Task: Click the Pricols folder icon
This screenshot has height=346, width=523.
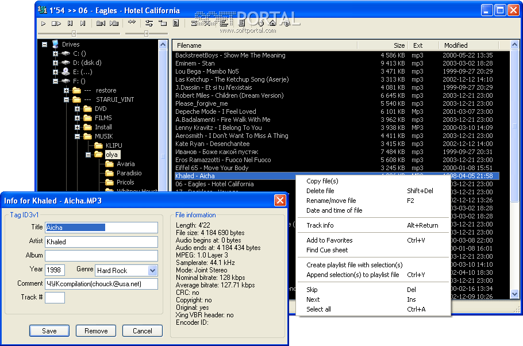Action: [x=109, y=182]
